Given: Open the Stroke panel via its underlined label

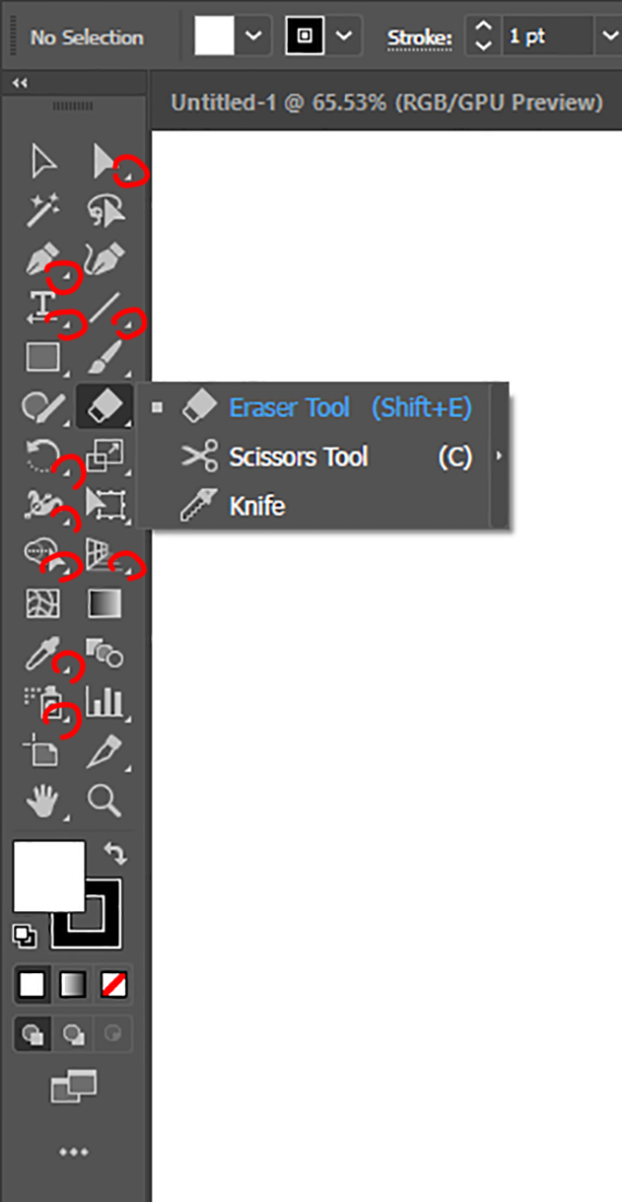Looking at the screenshot, I should [419, 35].
